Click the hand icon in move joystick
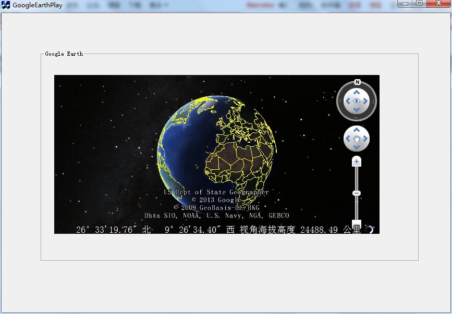This screenshot has height=314, width=452. click(x=357, y=139)
